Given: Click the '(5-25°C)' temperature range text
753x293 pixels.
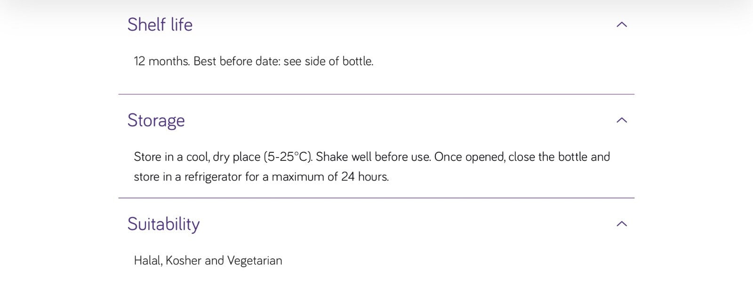Looking at the screenshot, I should [x=288, y=157].
